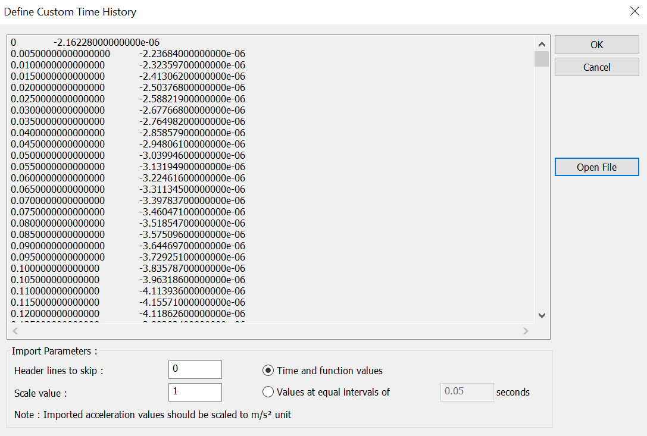This screenshot has width=647, height=436.
Task: Click the dialog title bar text
Action: point(70,11)
